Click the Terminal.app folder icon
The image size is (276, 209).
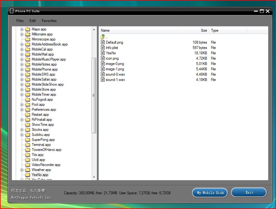pyautogui.click(x=28, y=145)
